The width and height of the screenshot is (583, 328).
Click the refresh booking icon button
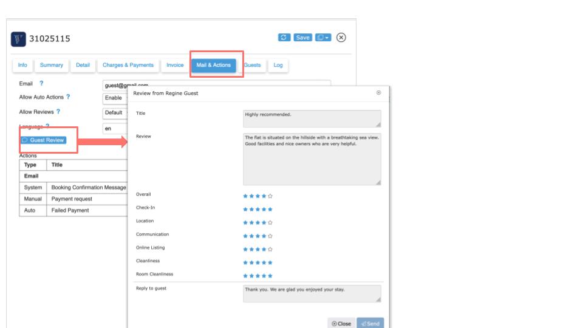pyautogui.click(x=284, y=38)
